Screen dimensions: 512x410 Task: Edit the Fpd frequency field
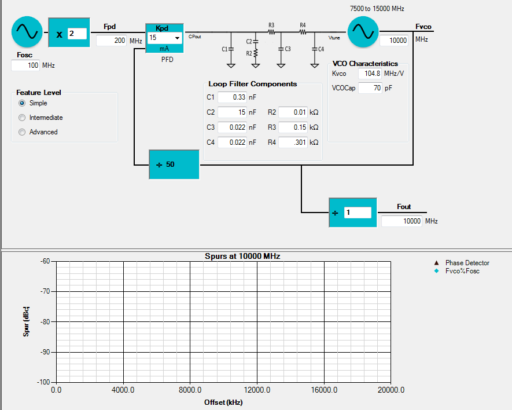pyautogui.click(x=111, y=41)
